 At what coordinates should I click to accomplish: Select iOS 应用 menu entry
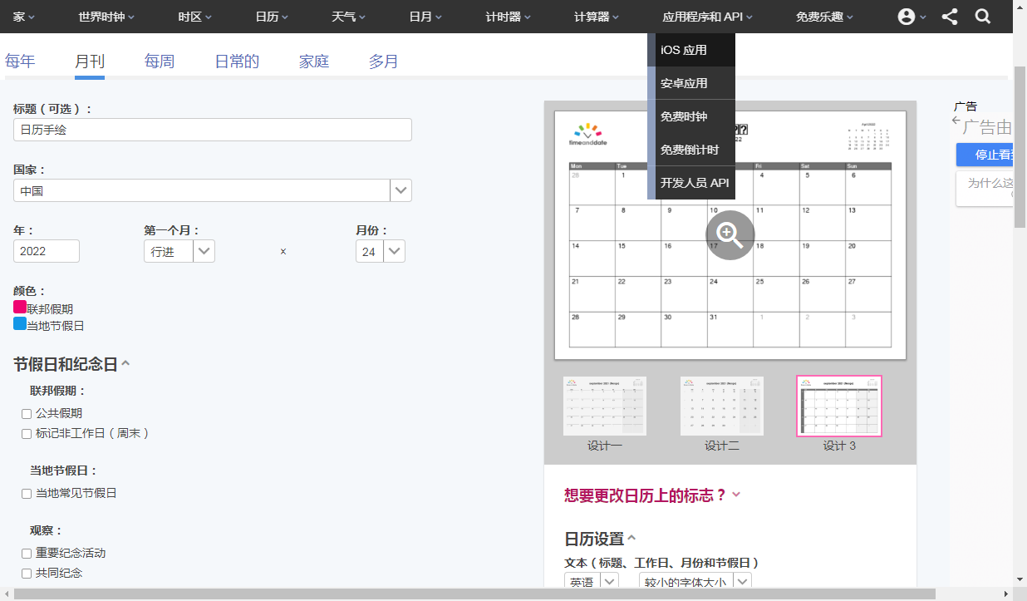[x=691, y=50]
